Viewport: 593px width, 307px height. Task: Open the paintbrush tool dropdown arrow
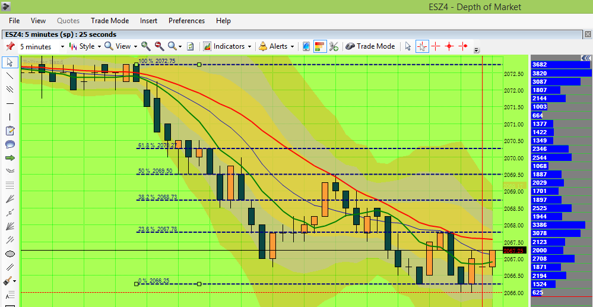coord(14,281)
